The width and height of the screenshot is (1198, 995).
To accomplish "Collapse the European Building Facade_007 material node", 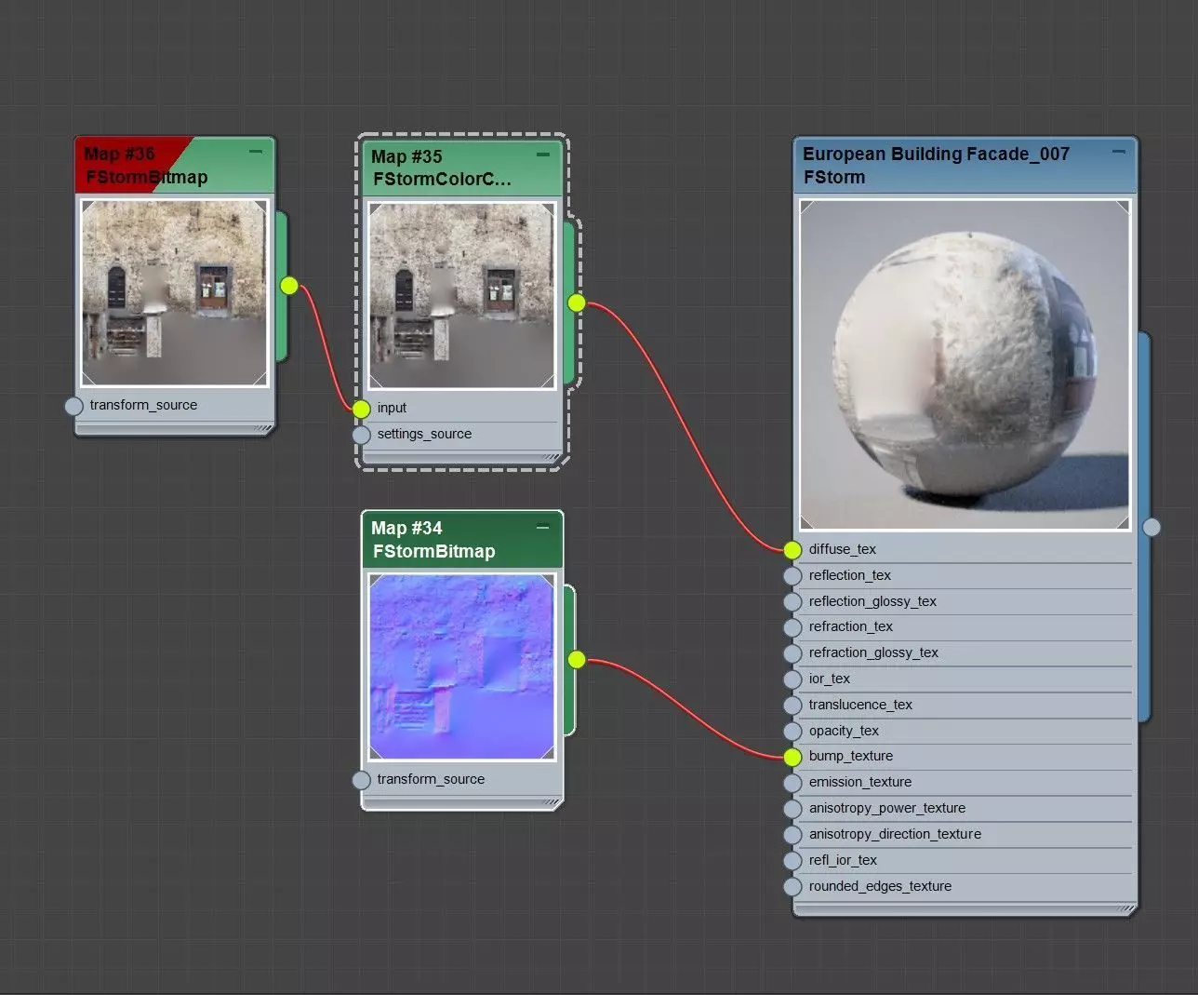I will 1119,151.
